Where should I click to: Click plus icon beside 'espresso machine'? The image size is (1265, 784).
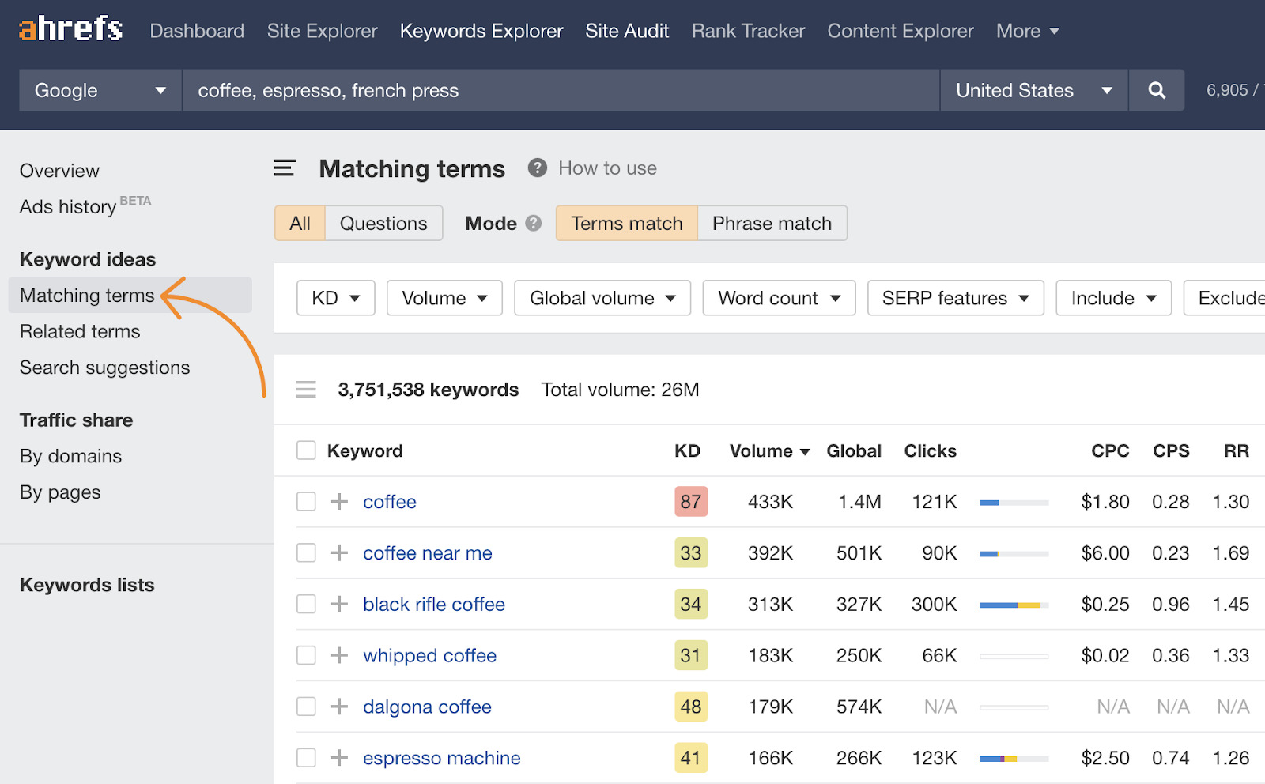click(x=339, y=758)
